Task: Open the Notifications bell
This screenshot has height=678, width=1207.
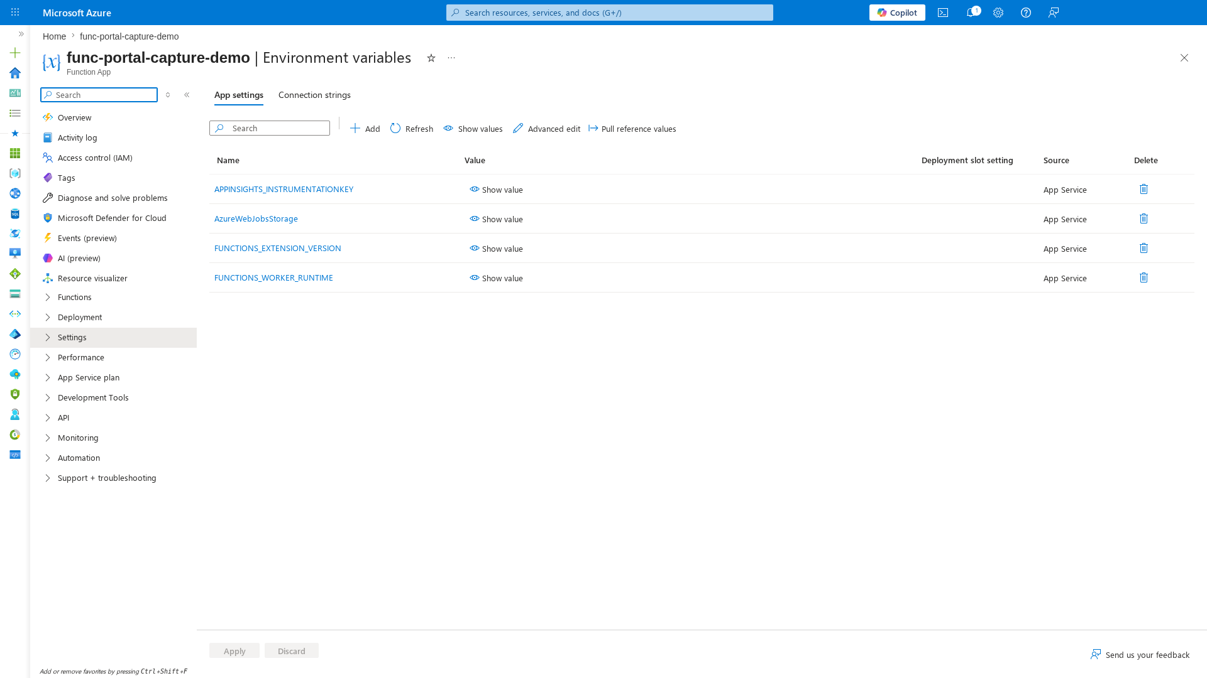Action: point(971,13)
